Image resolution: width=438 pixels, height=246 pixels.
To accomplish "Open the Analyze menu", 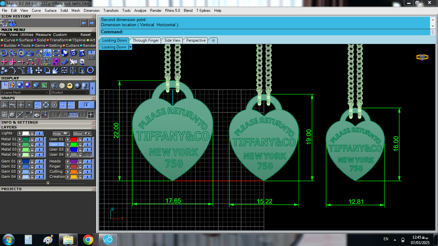I will coord(140,11).
